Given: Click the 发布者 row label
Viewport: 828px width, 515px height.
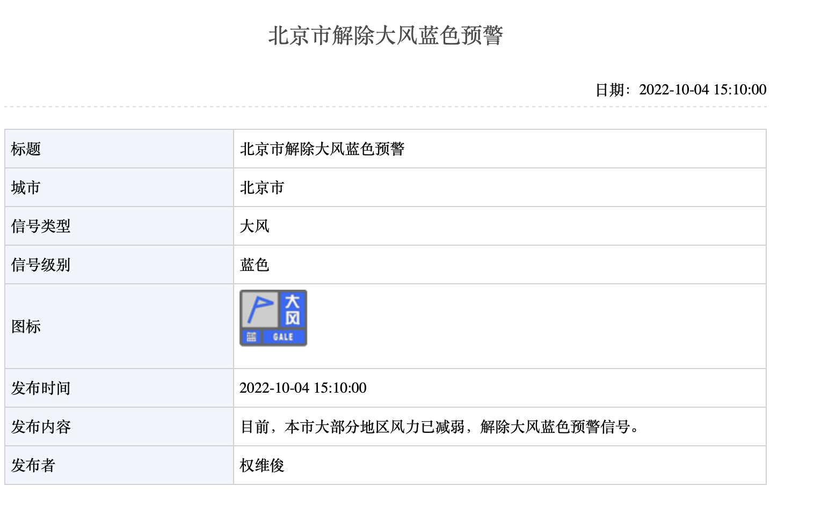Looking at the screenshot, I should tap(33, 466).
